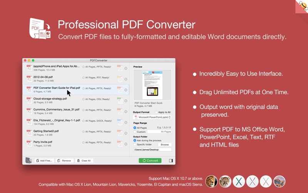
Task: Choose the Specific folder radio option
Action: (135, 145)
